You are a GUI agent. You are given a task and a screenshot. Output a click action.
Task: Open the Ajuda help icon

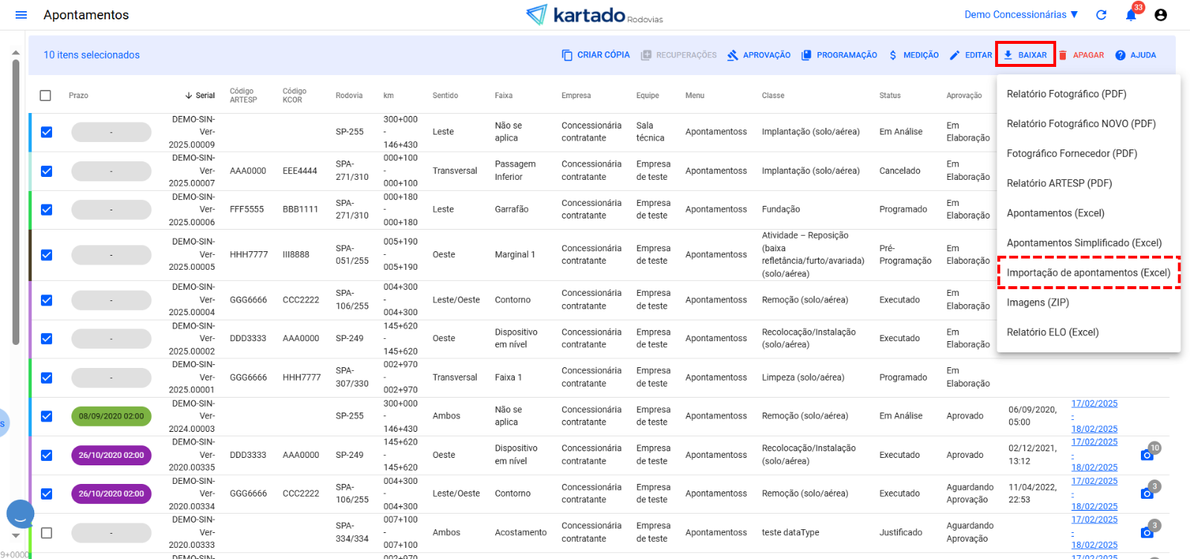pos(1120,55)
